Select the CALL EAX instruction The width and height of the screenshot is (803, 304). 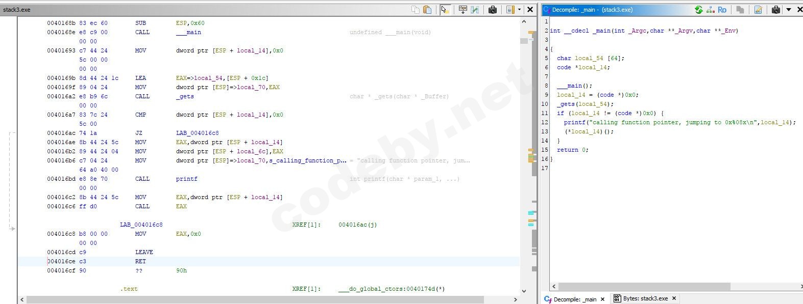click(160, 206)
